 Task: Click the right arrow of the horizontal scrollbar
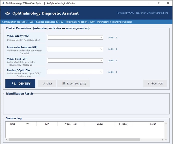pos(163,140)
